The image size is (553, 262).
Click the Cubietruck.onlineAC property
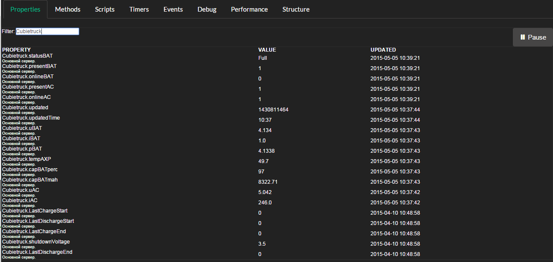click(x=26, y=97)
